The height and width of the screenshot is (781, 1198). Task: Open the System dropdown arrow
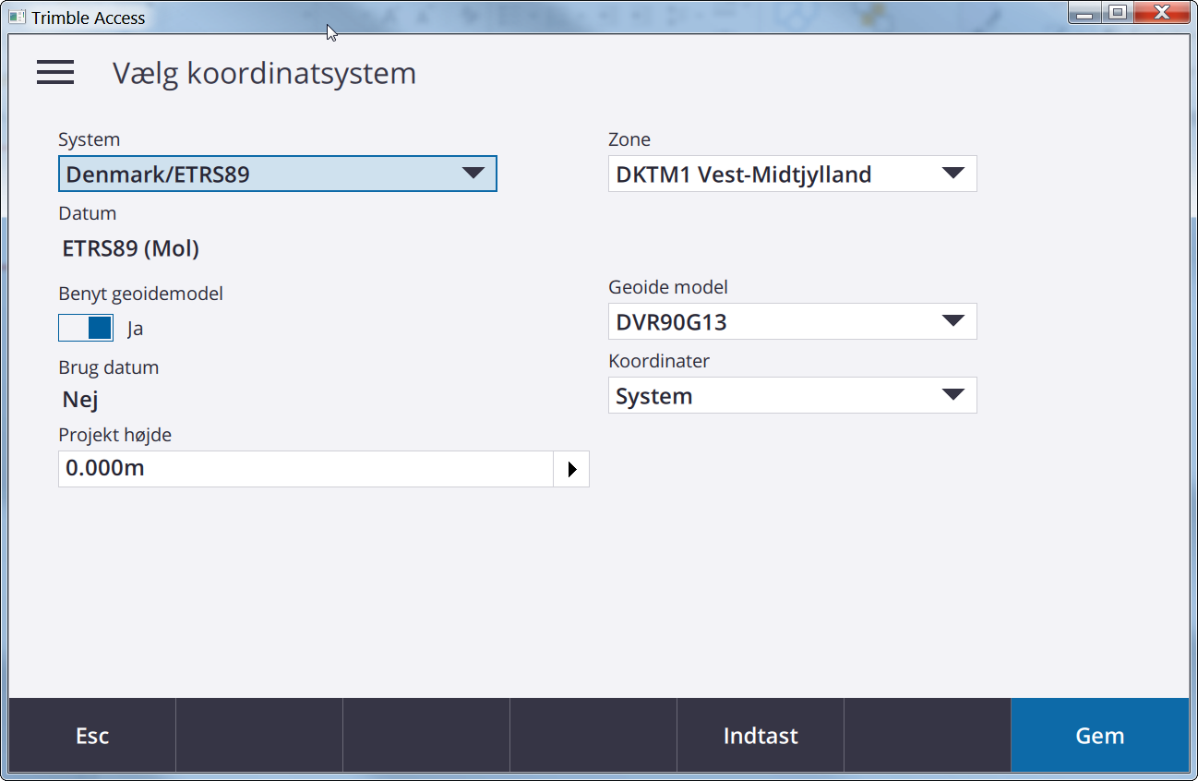tap(474, 174)
